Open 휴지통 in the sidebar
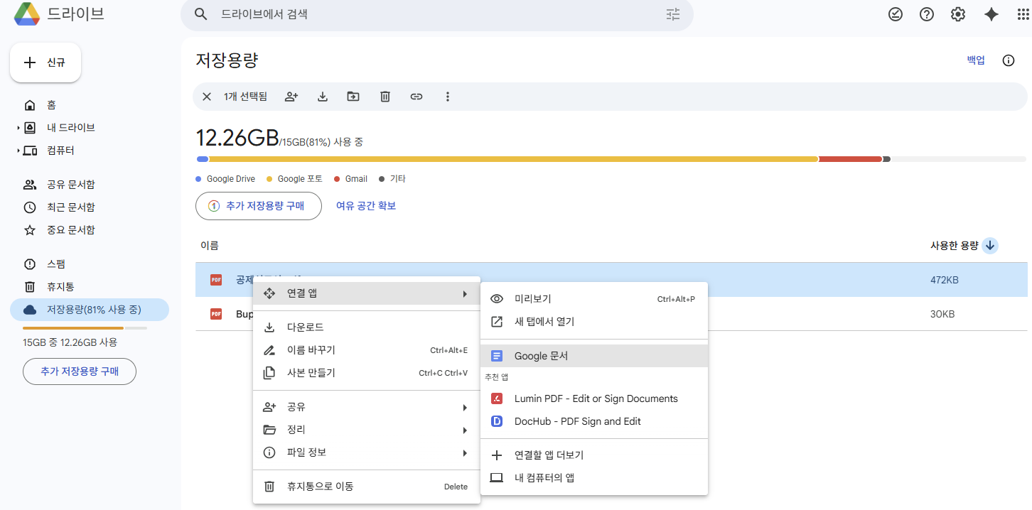Screen dimensions: 1032x510 pyautogui.click(x=89, y=287)
